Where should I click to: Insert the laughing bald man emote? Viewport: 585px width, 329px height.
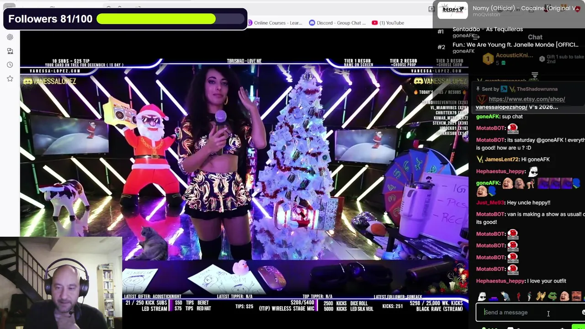pos(564,297)
